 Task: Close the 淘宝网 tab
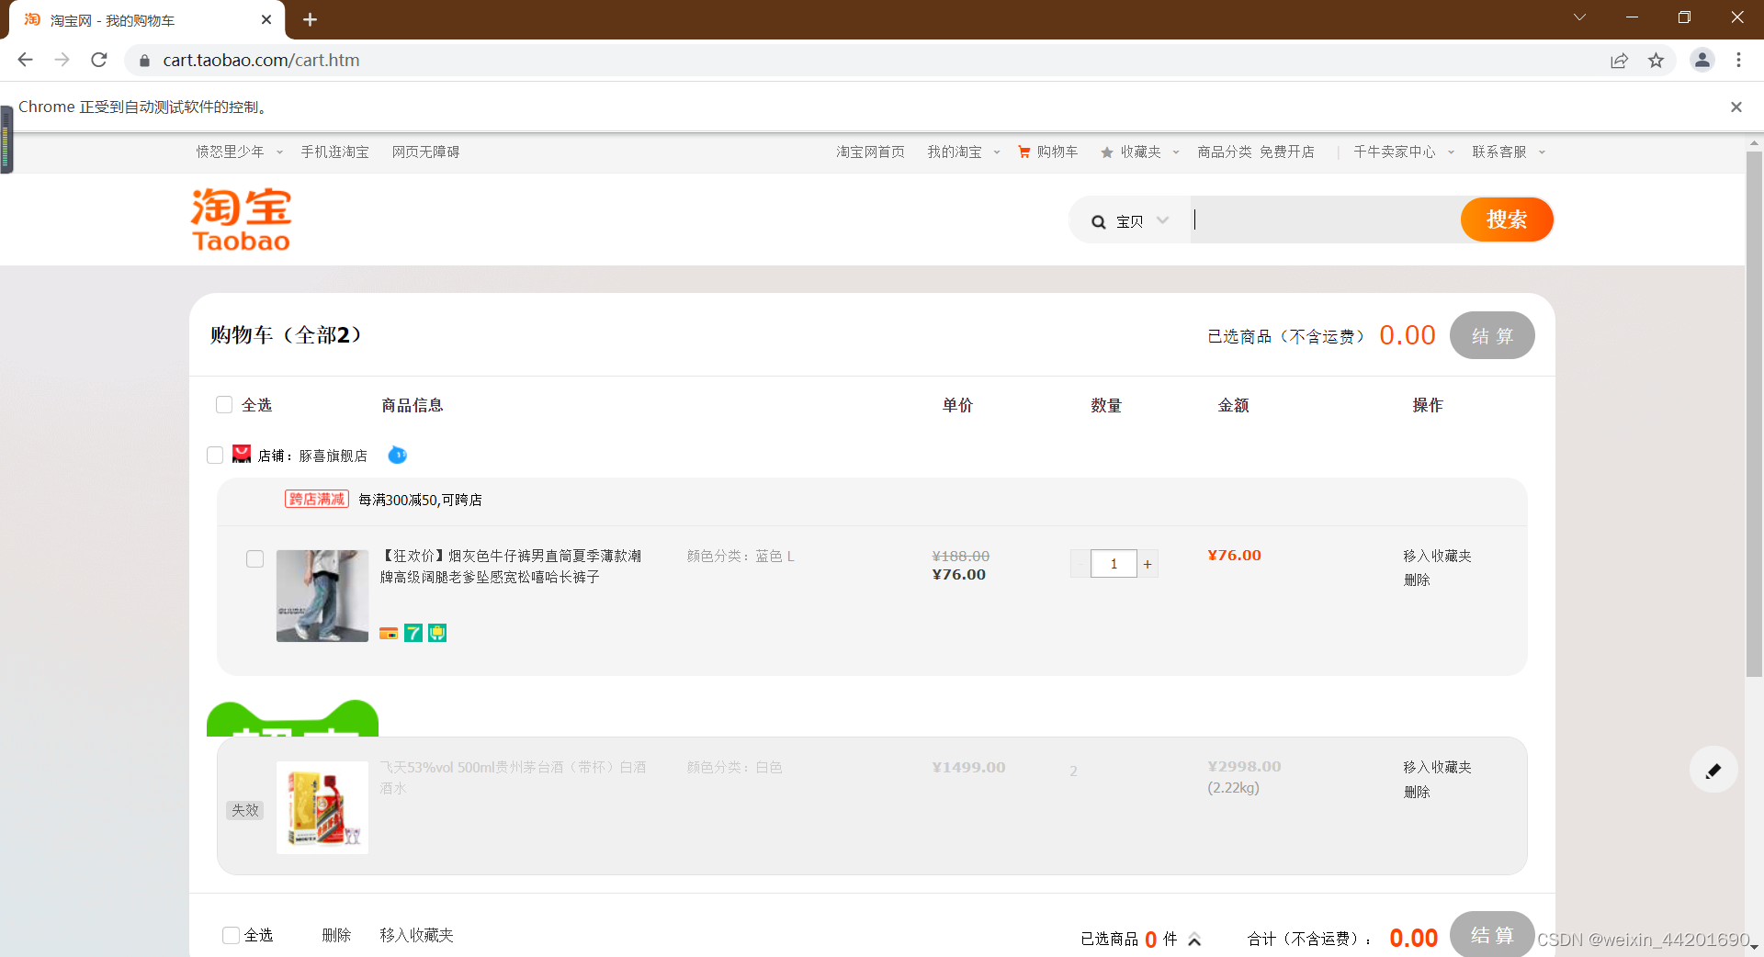click(x=266, y=19)
